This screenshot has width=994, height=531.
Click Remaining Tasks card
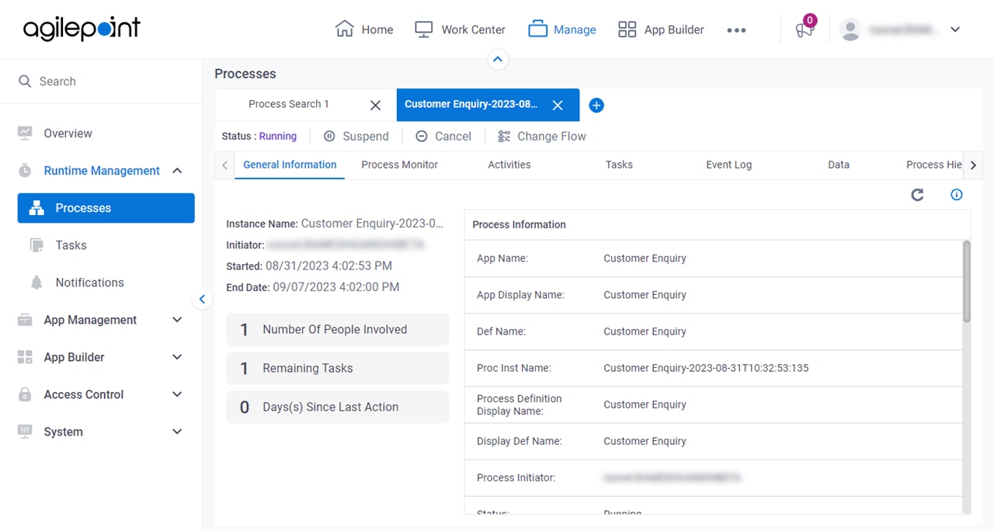pyautogui.click(x=338, y=368)
